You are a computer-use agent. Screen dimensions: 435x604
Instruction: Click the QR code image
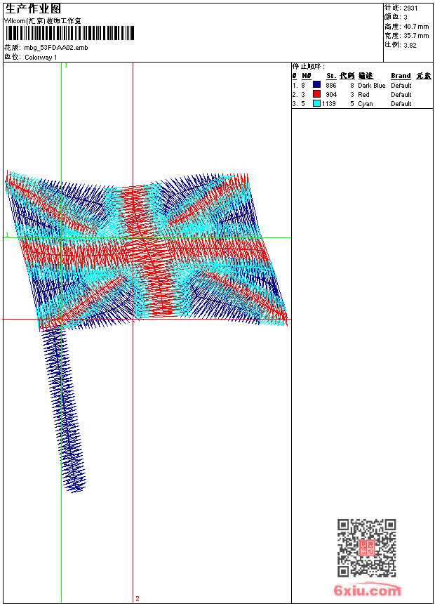[x=367, y=548]
